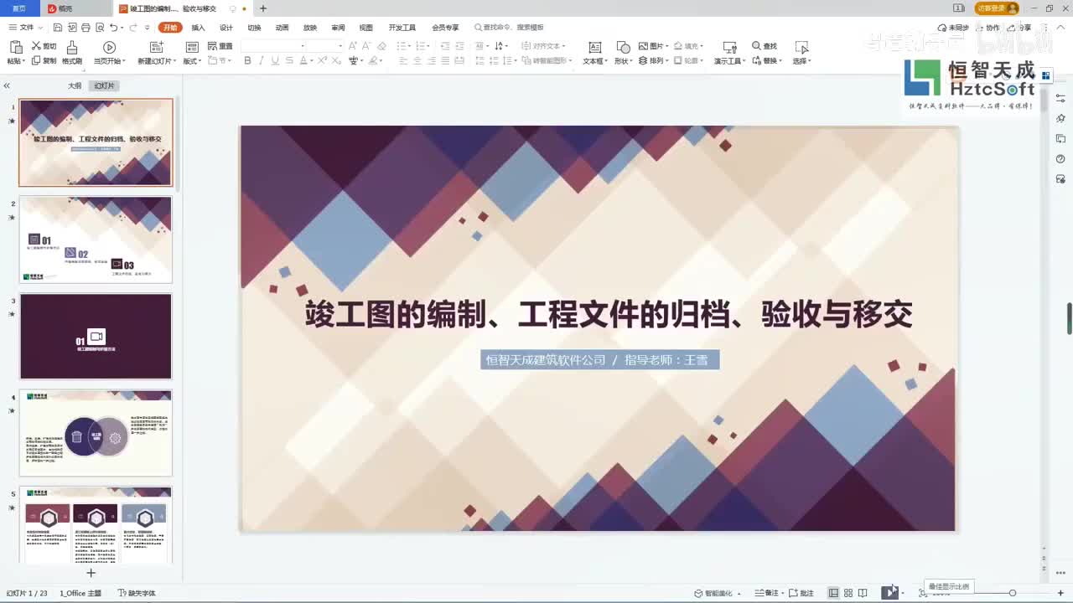Undo the last action

coord(114,28)
